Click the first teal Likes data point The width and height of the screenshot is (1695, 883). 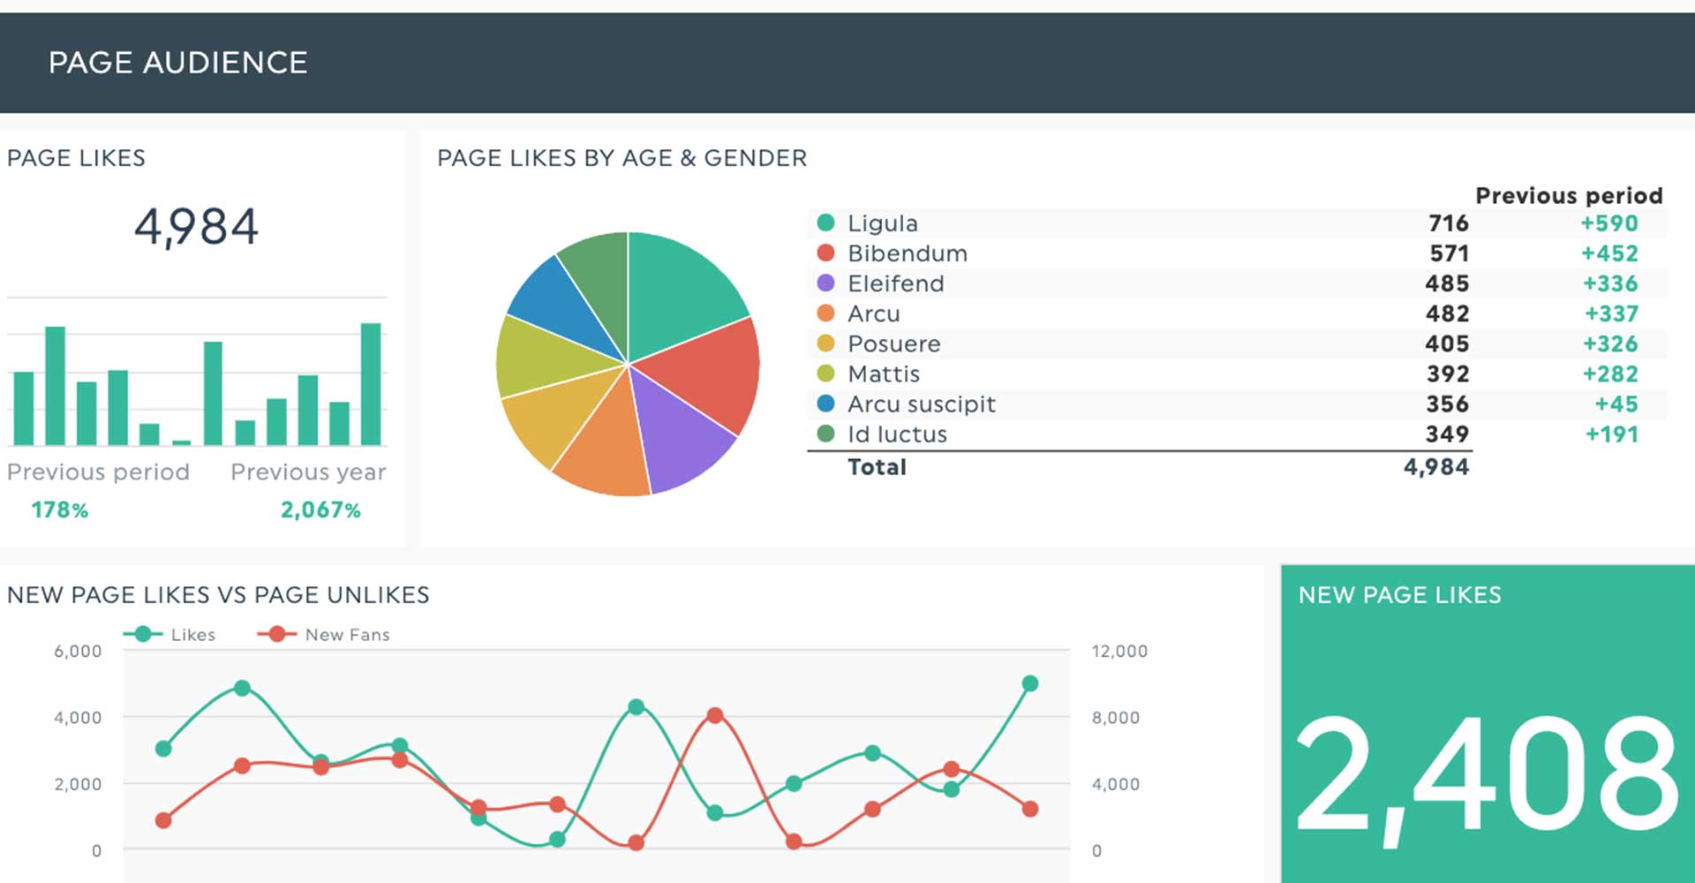[163, 749]
